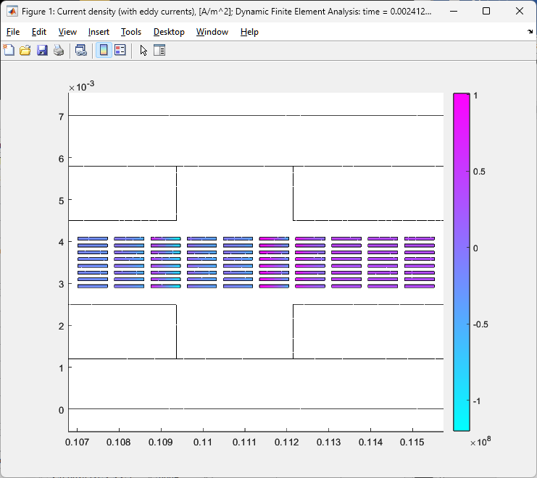Toggle the Insert Legend tool

pos(120,50)
